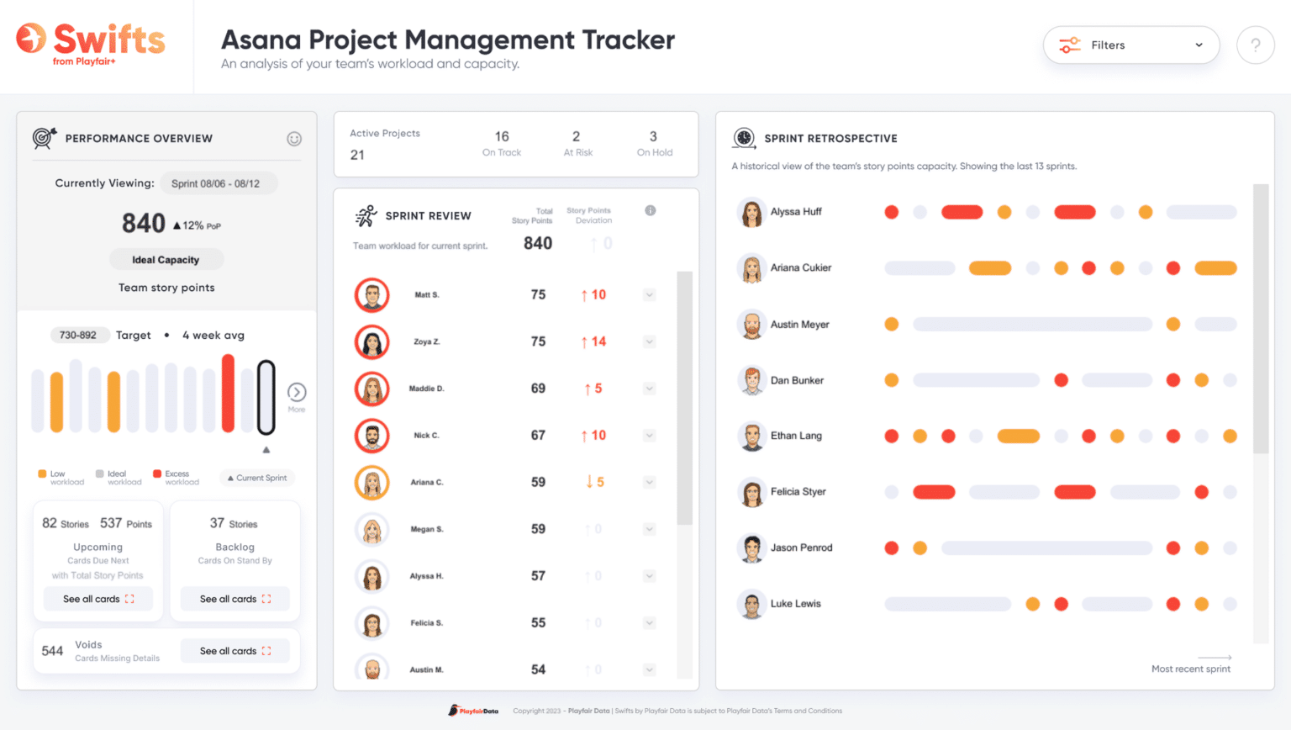Click the Performance Overview target icon
This screenshot has width=1291, height=730.
pyautogui.click(x=42, y=138)
